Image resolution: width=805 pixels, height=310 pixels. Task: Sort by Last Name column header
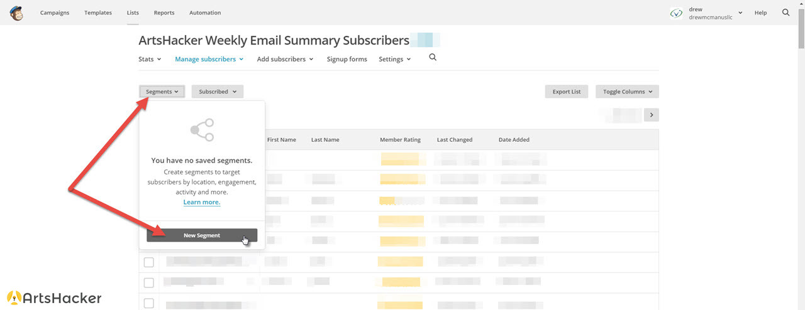[325, 140]
